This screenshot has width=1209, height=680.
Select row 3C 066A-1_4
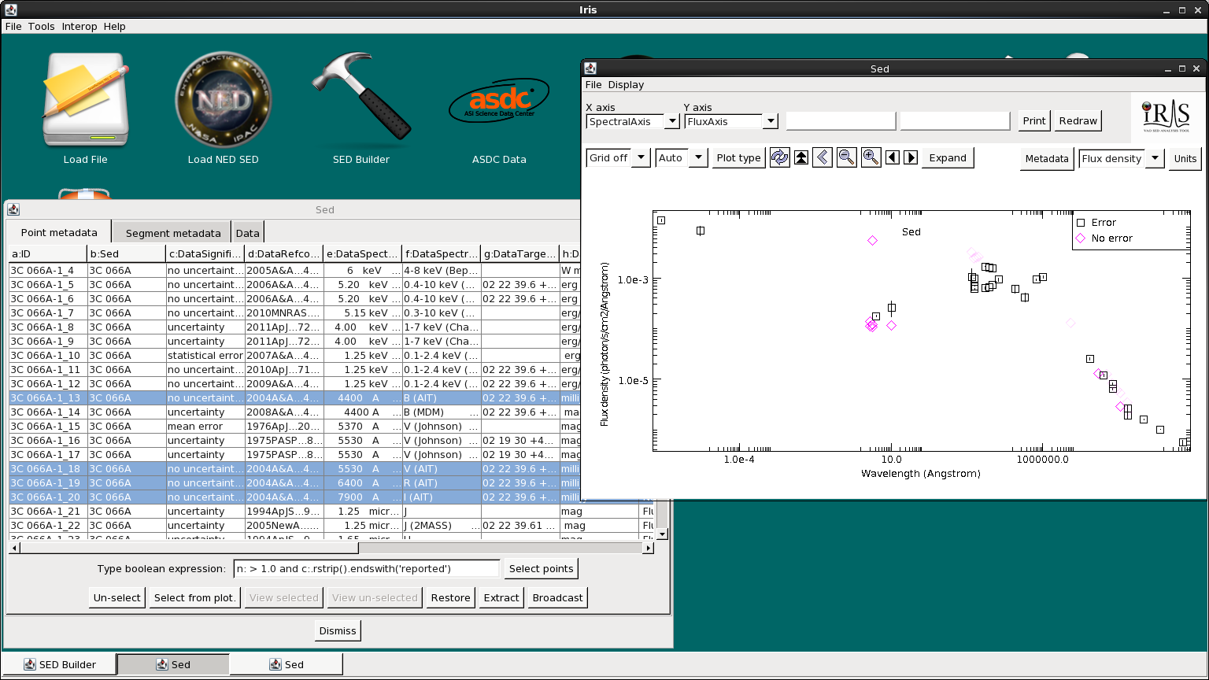tap(333, 270)
